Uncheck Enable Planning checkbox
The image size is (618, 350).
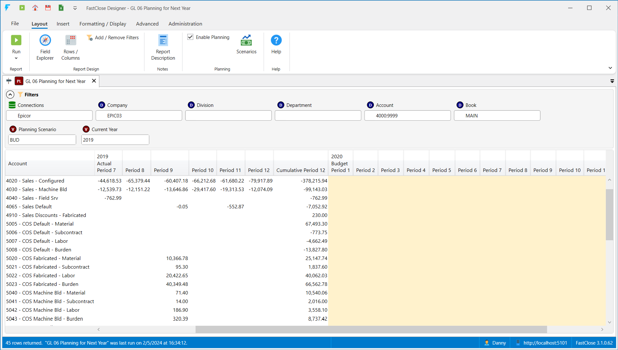coord(190,37)
